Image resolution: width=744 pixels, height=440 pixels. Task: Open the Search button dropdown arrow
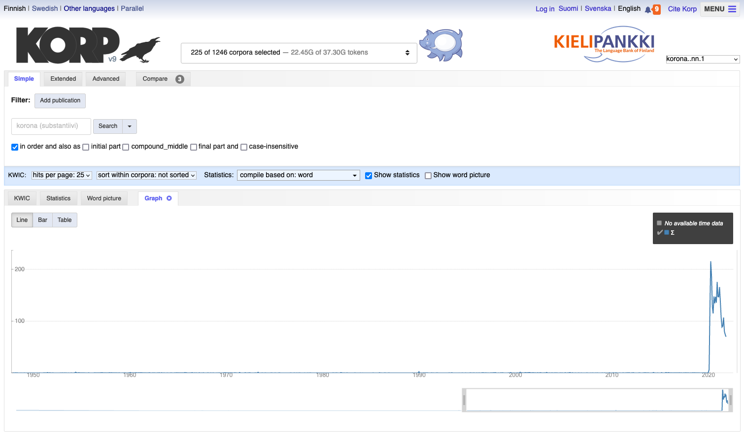(x=130, y=126)
